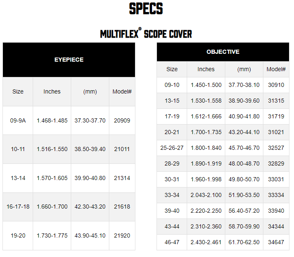Image resolution: width=294 pixels, height=257 pixels.
Task: Select eyepiece model number 21920
Action: pyautogui.click(x=122, y=235)
